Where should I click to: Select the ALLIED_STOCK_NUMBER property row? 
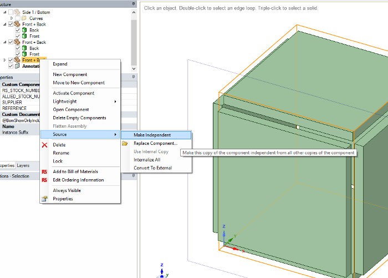[x=20, y=97]
